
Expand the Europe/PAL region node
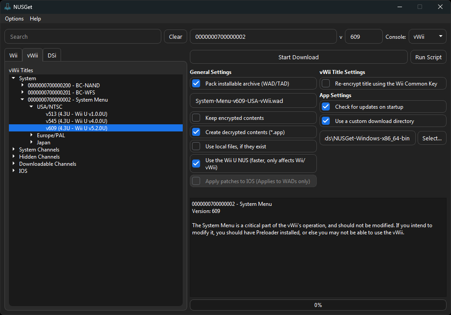pos(31,135)
